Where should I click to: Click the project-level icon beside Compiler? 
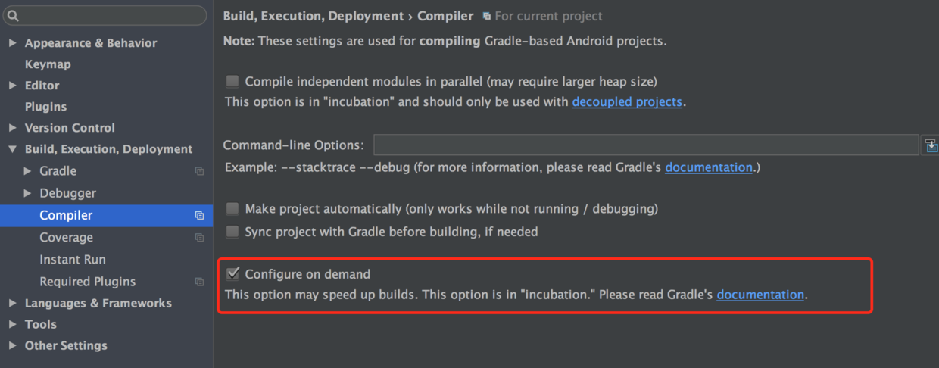click(x=199, y=216)
